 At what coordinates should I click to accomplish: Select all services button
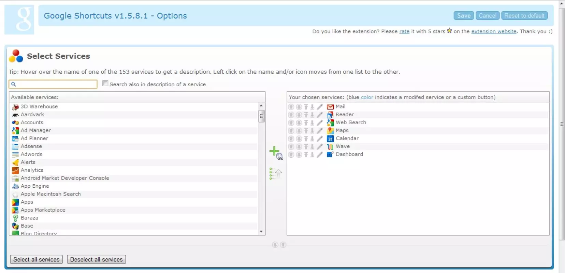coord(37,259)
